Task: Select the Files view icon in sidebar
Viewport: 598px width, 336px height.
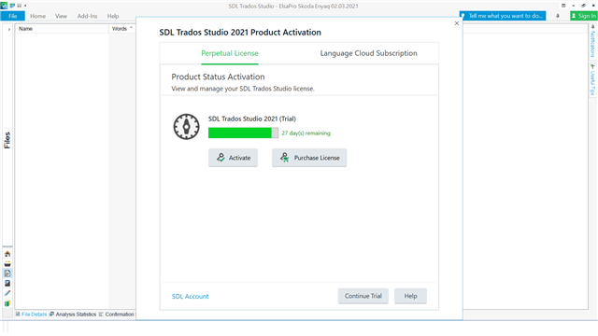Action: pyautogui.click(x=7, y=273)
